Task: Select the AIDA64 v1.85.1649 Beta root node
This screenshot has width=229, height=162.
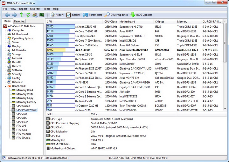Action: click(x=19, y=26)
